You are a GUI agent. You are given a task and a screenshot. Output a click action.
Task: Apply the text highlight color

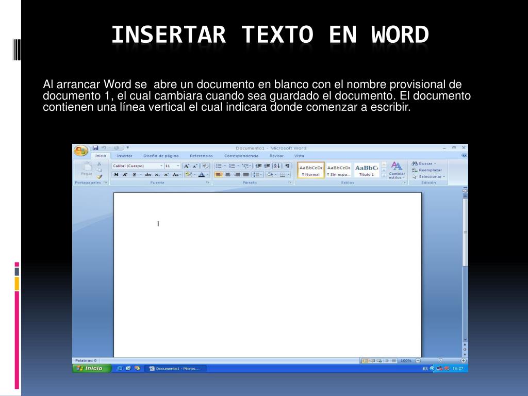click(188, 174)
